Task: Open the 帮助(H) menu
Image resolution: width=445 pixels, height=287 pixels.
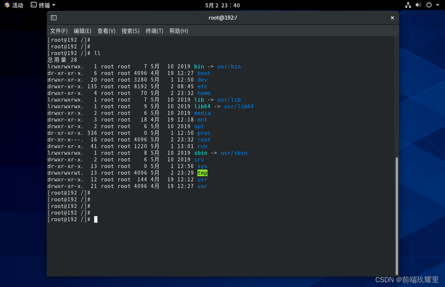Action: click(x=179, y=31)
